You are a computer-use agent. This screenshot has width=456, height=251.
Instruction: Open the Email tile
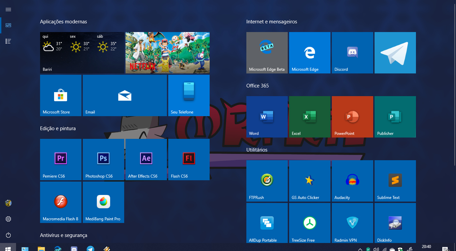tap(125, 95)
